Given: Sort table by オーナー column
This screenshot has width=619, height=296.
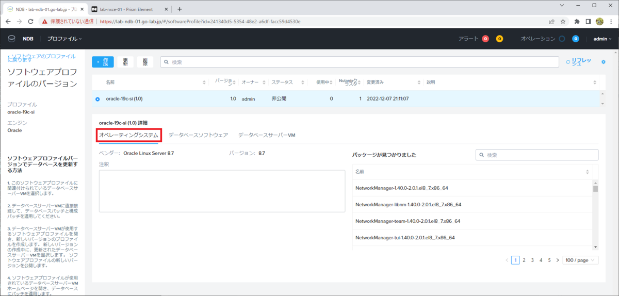Looking at the screenshot, I should 264,83.
